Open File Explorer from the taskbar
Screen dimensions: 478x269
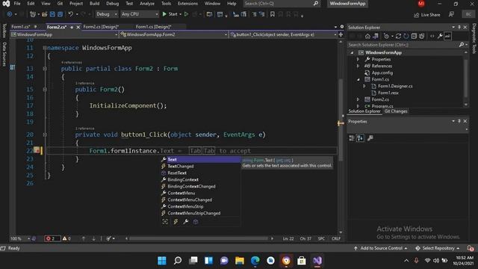(x=240, y=261)
